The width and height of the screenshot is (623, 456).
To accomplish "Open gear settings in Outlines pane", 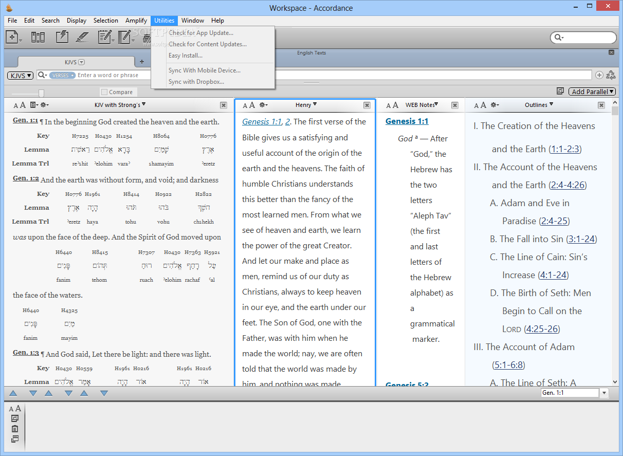I will [494, 105].
